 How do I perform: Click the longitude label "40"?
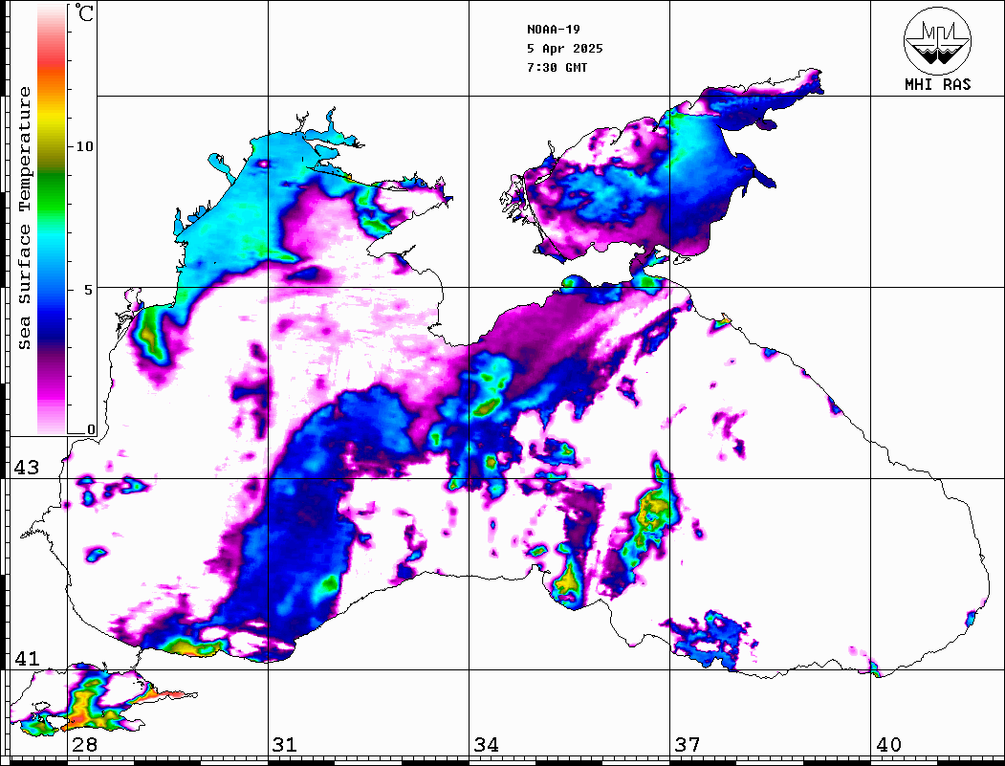[x=888, y=744]
